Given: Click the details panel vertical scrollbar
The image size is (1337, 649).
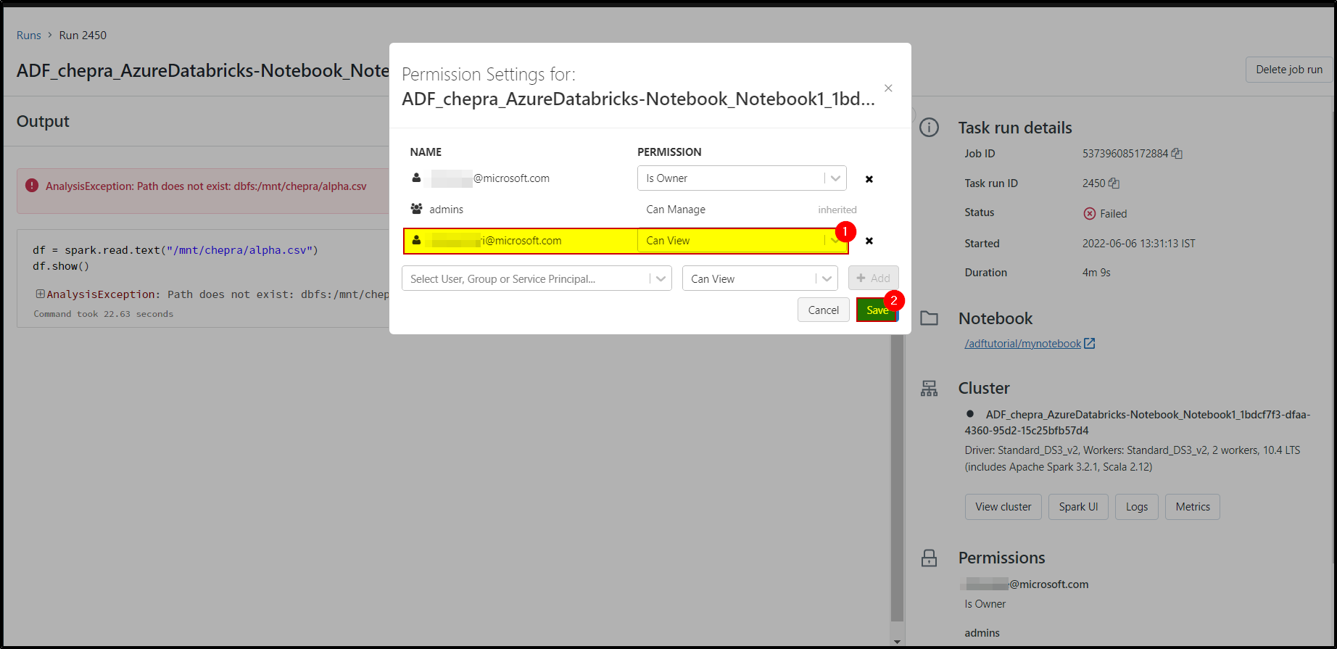Looking at the screenshot, I should (x=897, y=479).
